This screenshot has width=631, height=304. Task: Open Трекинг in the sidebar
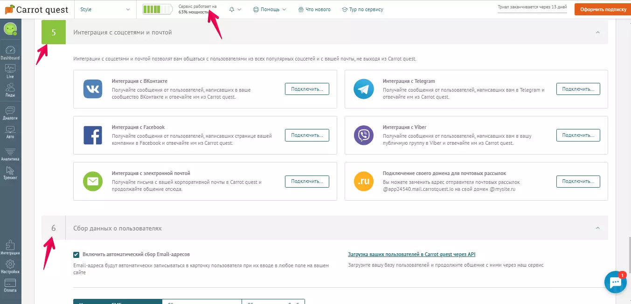[10, 173]
